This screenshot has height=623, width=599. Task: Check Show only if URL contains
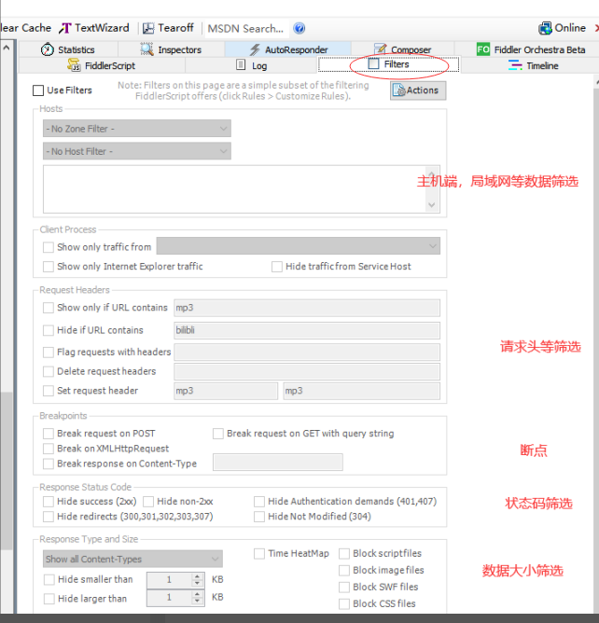[x=49, y=308]
